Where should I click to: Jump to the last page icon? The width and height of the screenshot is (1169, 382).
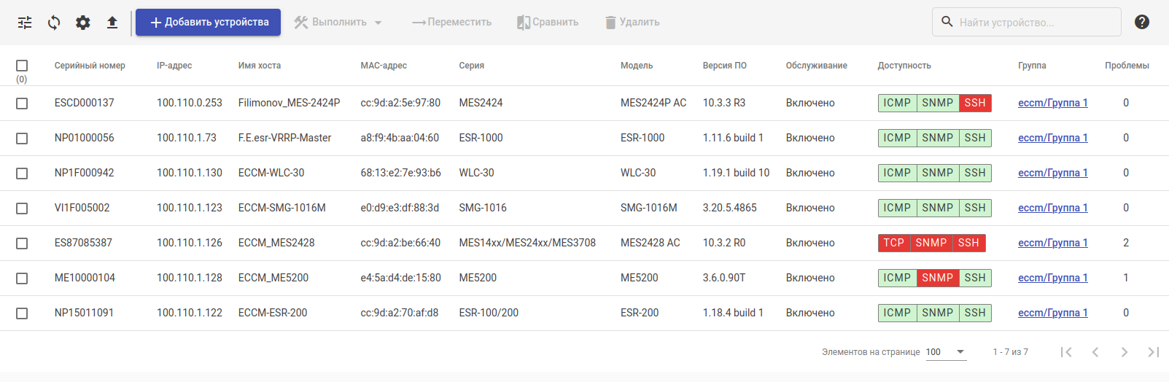point(1153,352)
